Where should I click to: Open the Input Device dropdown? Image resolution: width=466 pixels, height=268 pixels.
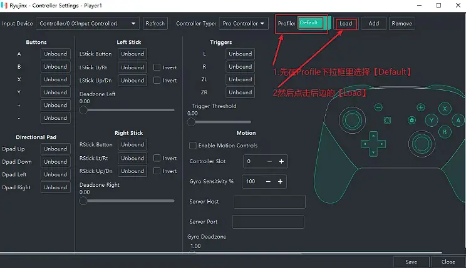(88, 24)
